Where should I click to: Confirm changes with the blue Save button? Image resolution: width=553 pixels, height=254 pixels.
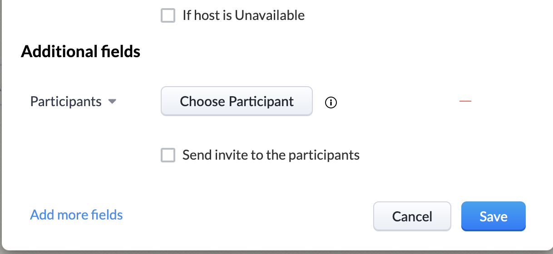494,216
